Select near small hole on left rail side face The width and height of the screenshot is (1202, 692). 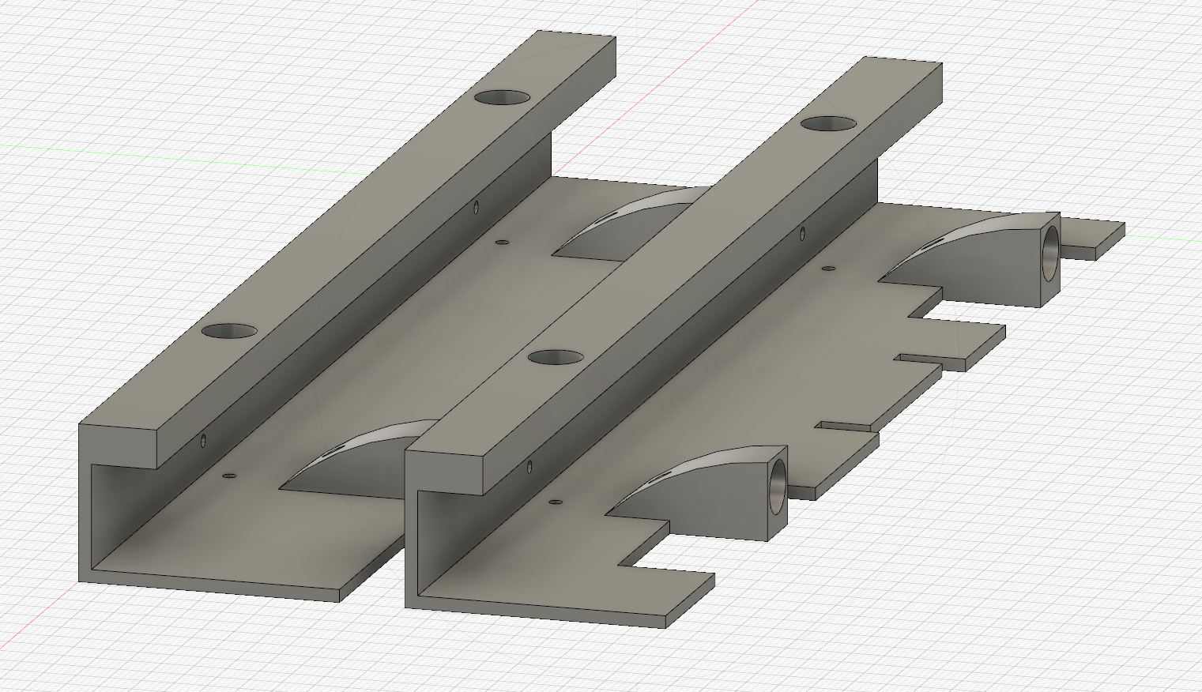coord(204,440)
